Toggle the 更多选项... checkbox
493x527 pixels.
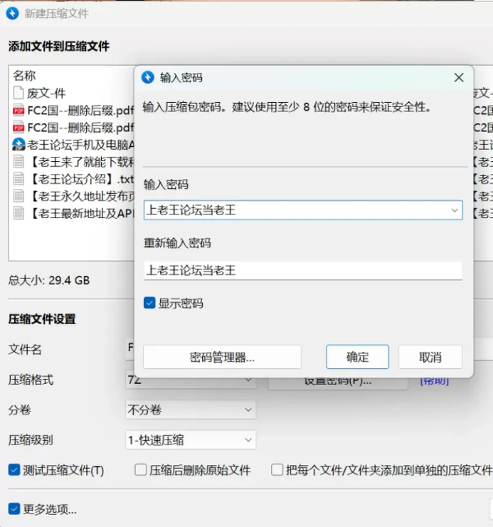point(14,509)
